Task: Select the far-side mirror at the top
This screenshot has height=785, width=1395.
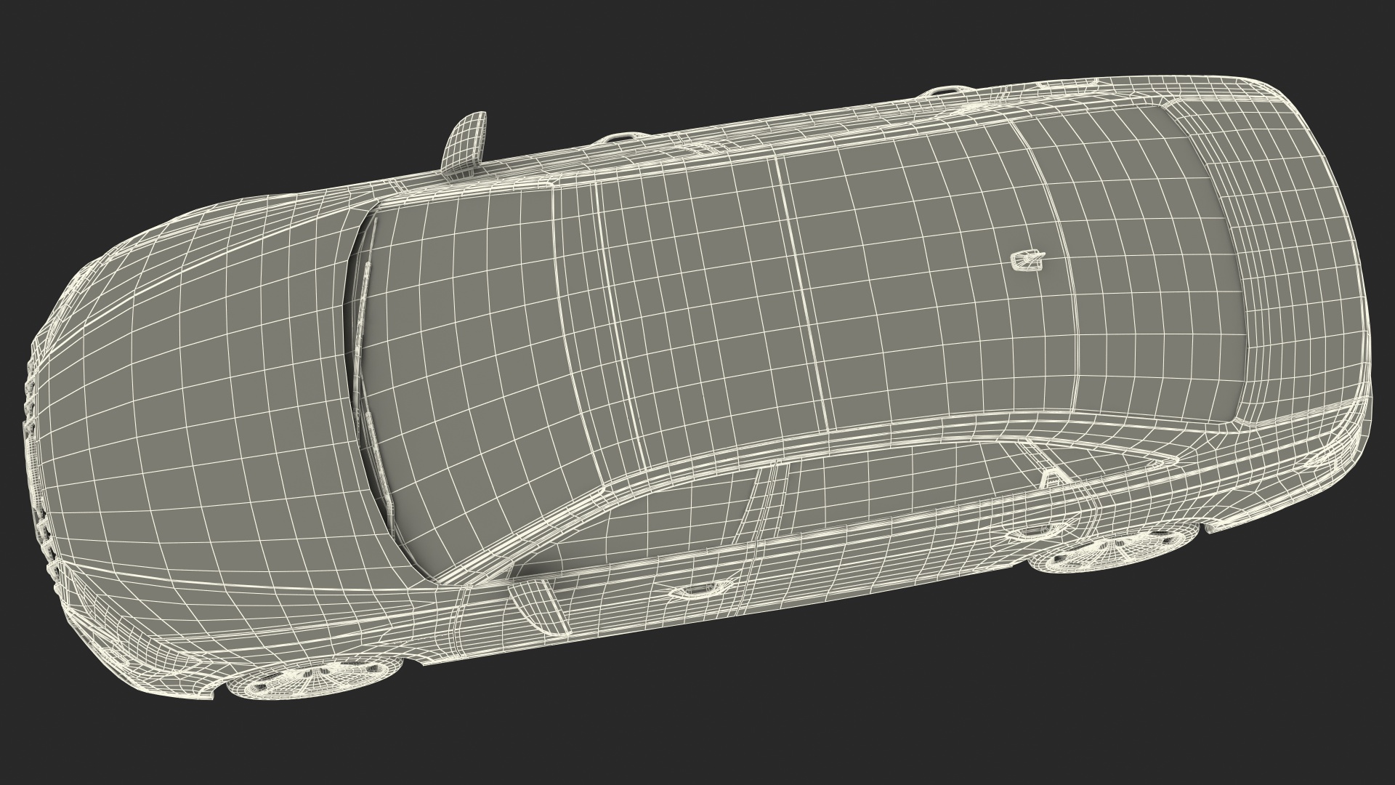Action: pyautogui.click(x=465, y=140)
